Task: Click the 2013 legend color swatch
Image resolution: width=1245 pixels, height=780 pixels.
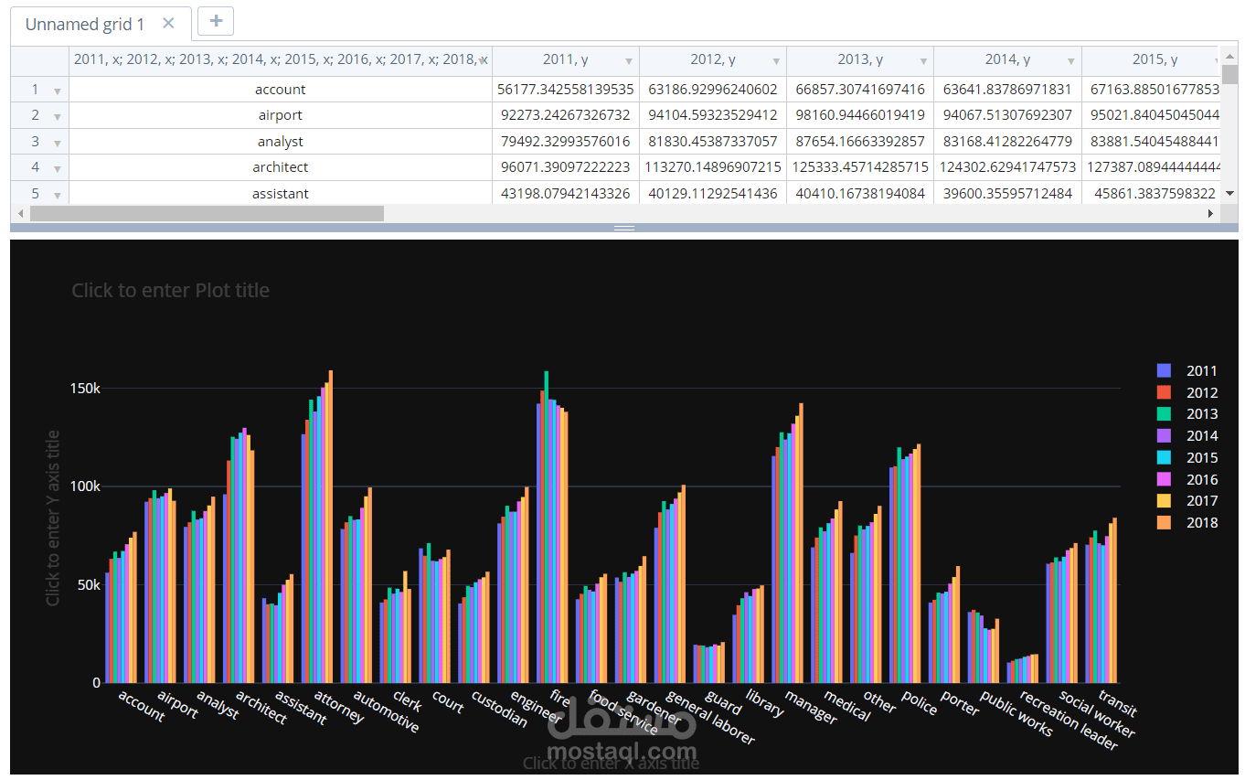Action: 1164,414
